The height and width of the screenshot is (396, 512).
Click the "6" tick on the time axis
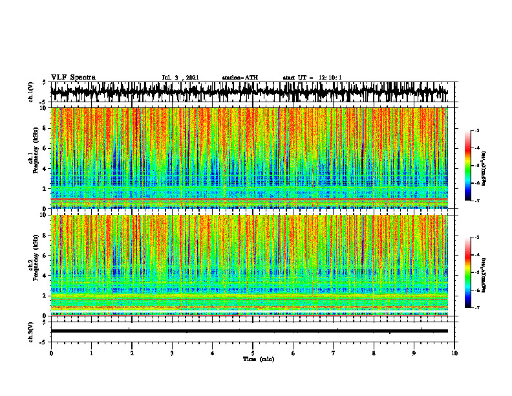293,353
